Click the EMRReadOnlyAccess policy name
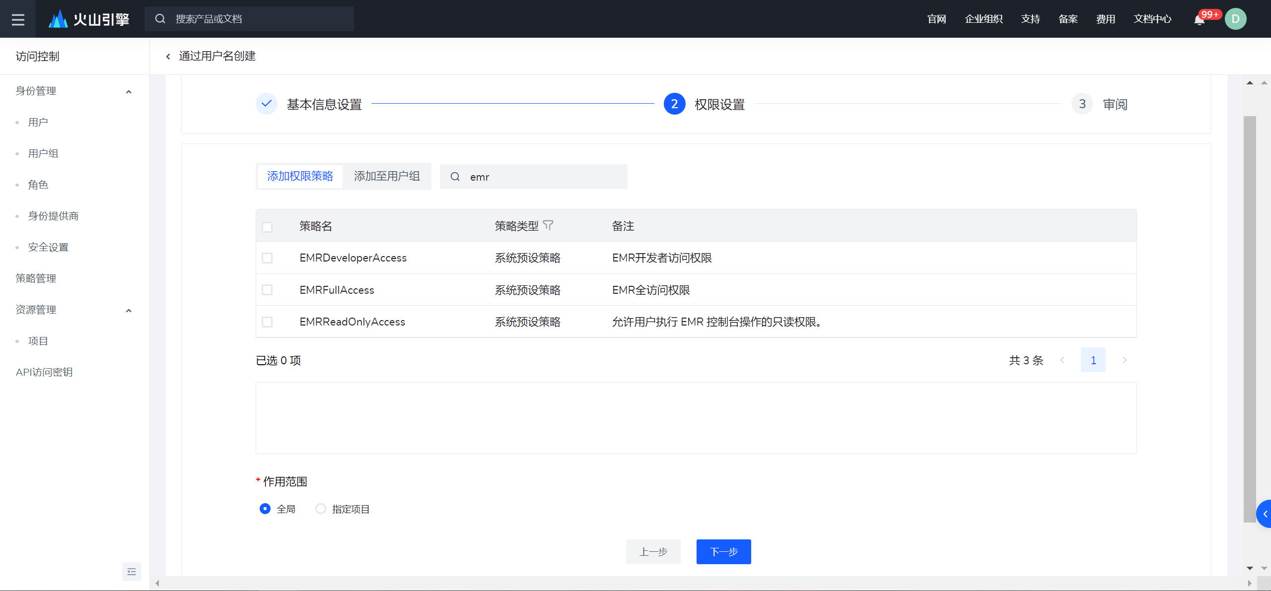This screenshot has width=1271, height=591. point(353,322)
